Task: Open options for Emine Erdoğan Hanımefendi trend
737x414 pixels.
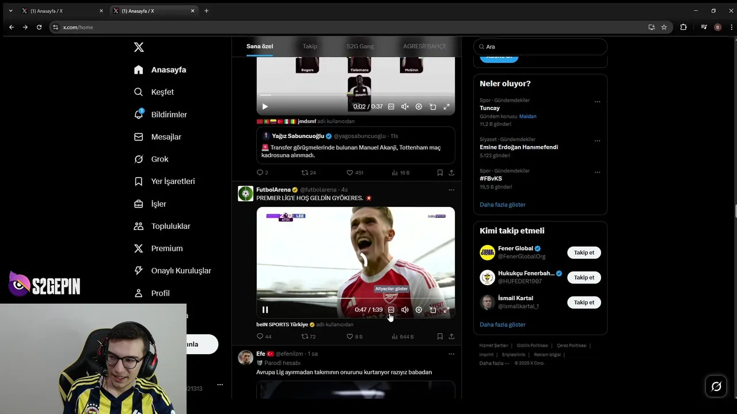Action: coord(597,141)
